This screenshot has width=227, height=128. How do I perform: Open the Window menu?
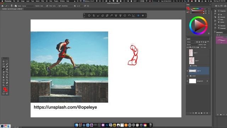[x=62, y=1]
